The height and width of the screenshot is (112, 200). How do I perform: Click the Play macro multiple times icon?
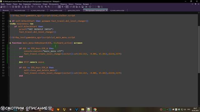(99, 7)
